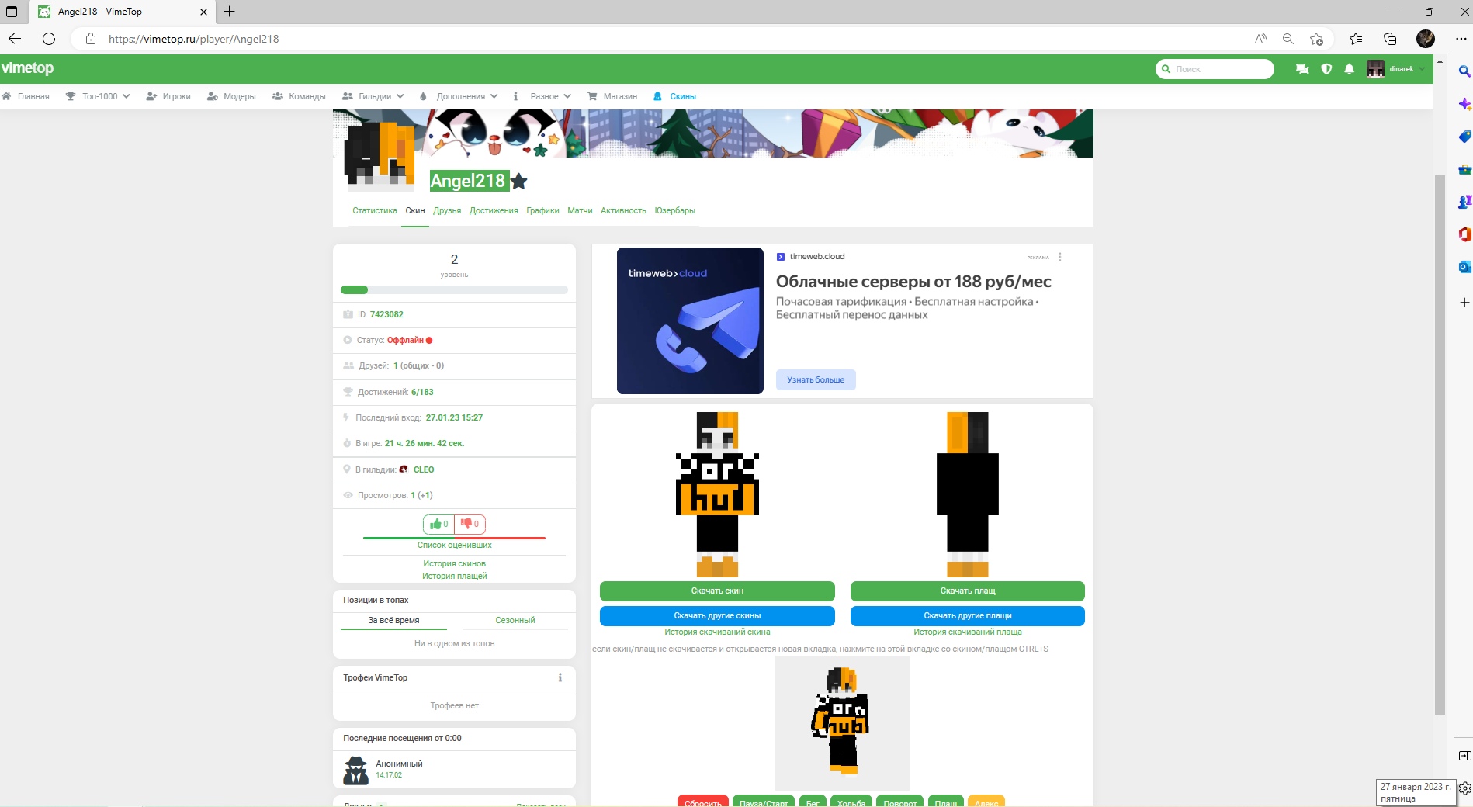1473x807 pixels.
Task: Add page to browser favorites
Action: (1316, 39)
